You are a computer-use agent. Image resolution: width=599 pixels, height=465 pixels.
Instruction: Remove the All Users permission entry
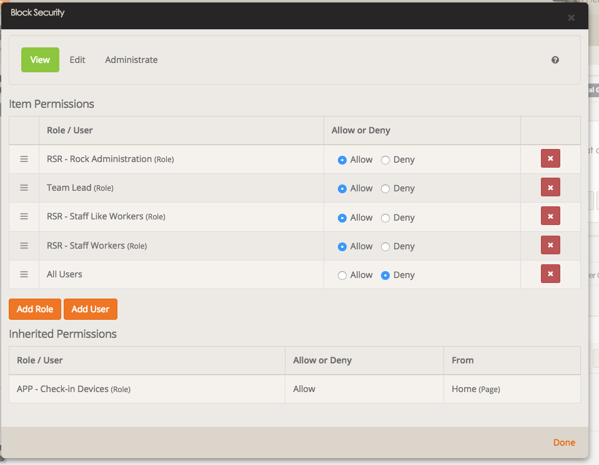[x=550, y=274]
